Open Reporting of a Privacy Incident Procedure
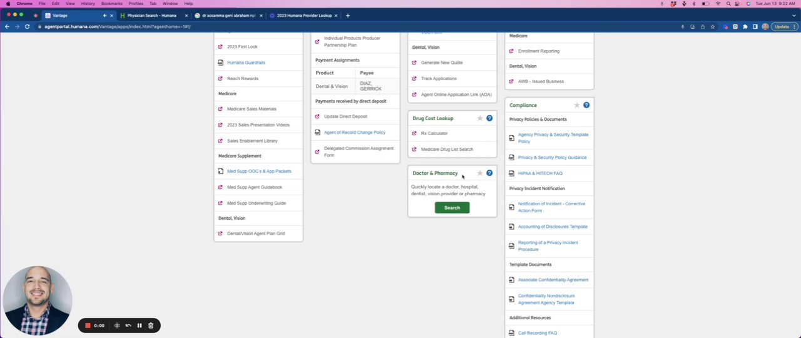 548,246
